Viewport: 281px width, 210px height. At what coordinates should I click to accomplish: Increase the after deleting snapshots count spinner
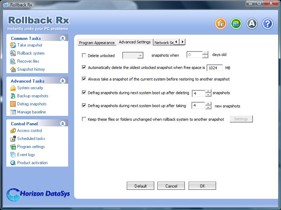coord(208,91)
